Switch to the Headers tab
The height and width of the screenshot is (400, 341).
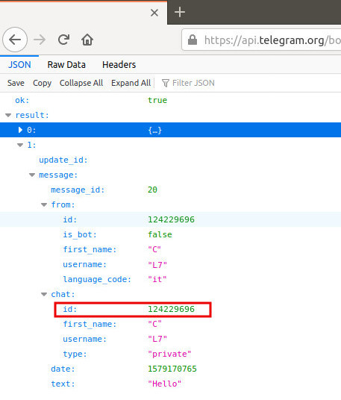[x=119, y=65]
